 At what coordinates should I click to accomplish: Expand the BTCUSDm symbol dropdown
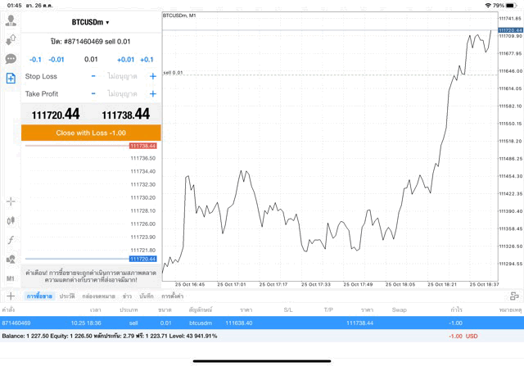pos(90,22)
